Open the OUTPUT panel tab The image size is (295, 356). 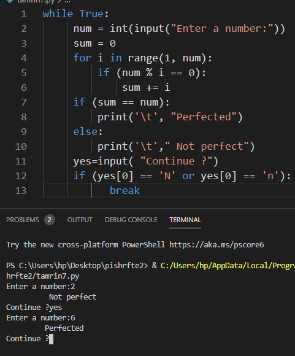pyautogui.click(x=80, y=220)
